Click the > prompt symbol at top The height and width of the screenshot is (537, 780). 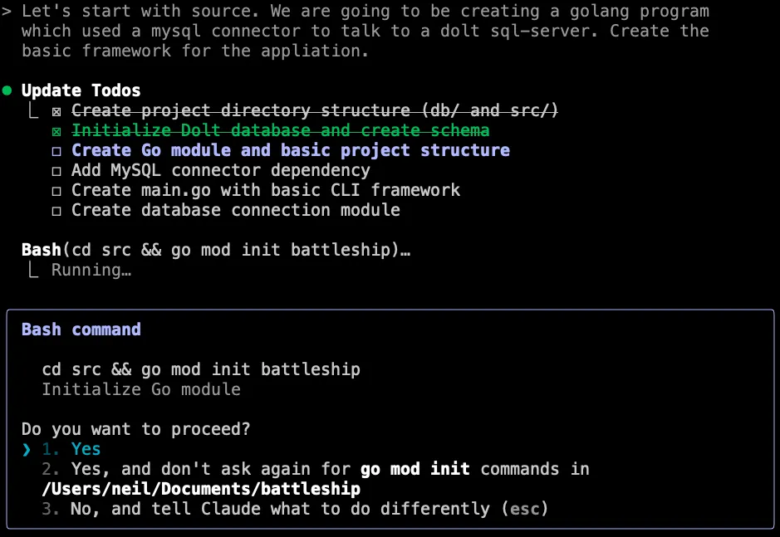[7, 12]
